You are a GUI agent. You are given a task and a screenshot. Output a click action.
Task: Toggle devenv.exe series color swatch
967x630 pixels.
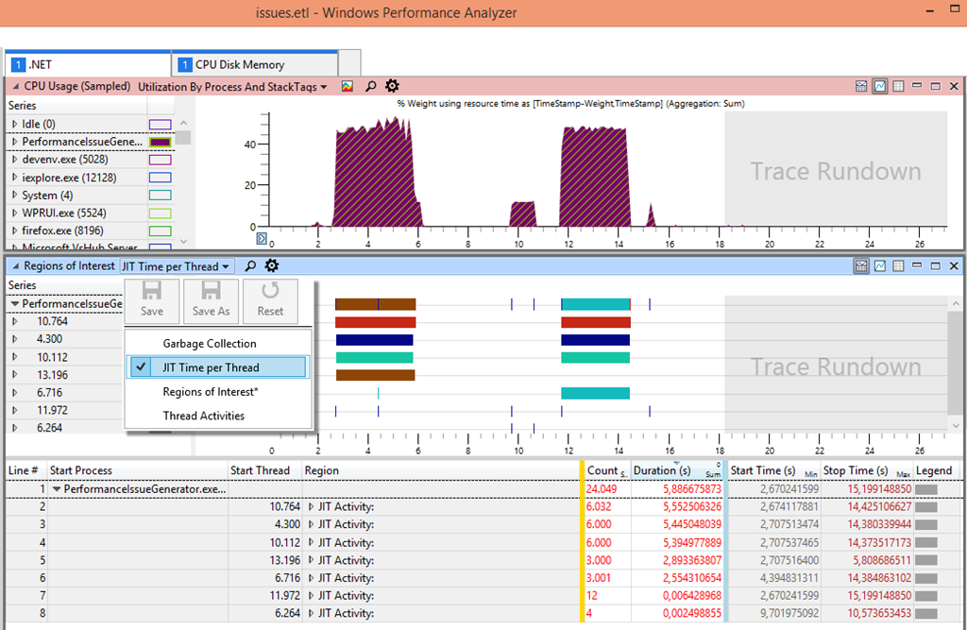coord(161,160)
